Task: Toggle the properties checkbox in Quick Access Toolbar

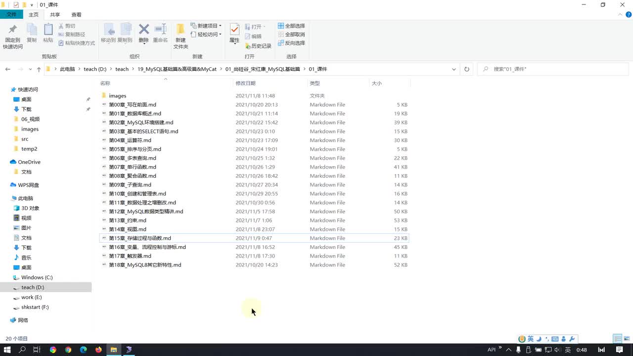Action: [x=16, y=4]
